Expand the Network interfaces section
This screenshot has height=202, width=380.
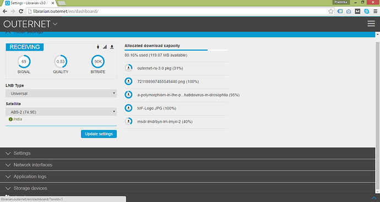coord(187,165)
